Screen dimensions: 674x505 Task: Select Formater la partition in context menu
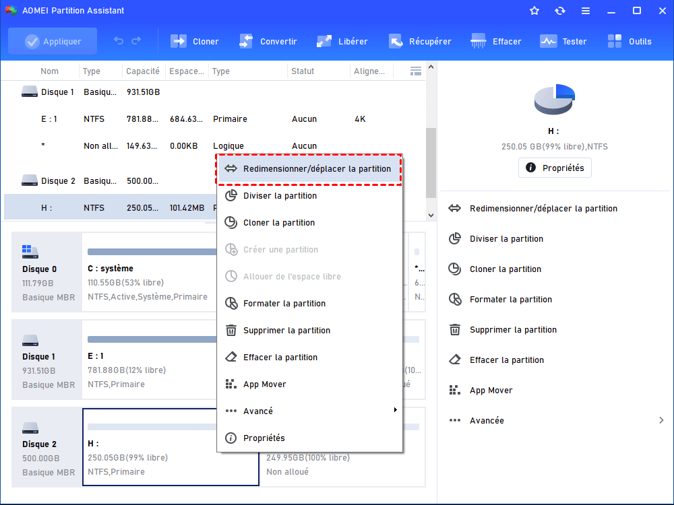(x=309, y=303)
